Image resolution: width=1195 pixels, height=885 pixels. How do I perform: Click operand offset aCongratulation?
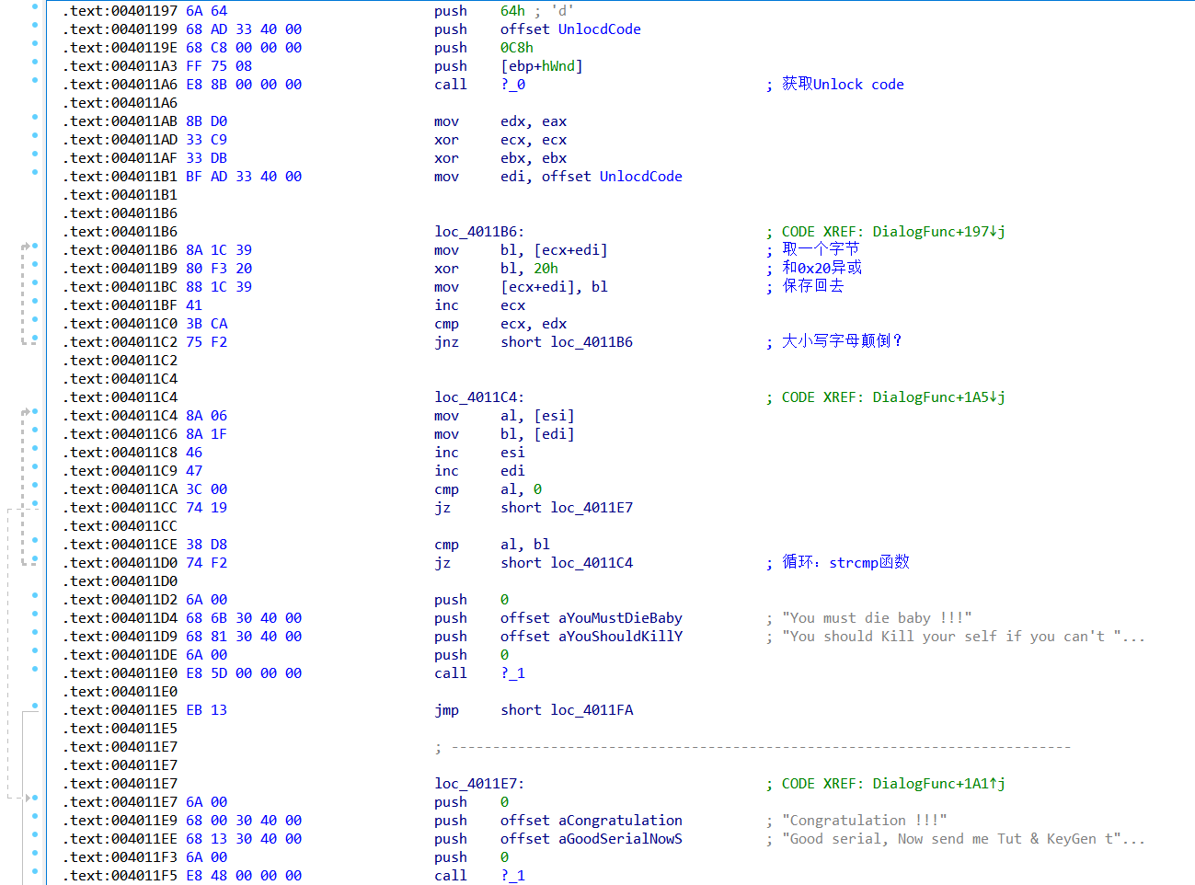coord(592,821)
